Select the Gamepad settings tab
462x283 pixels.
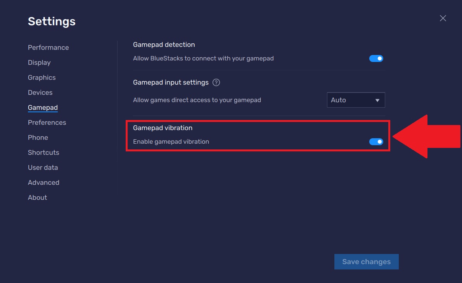coord(43,107)
